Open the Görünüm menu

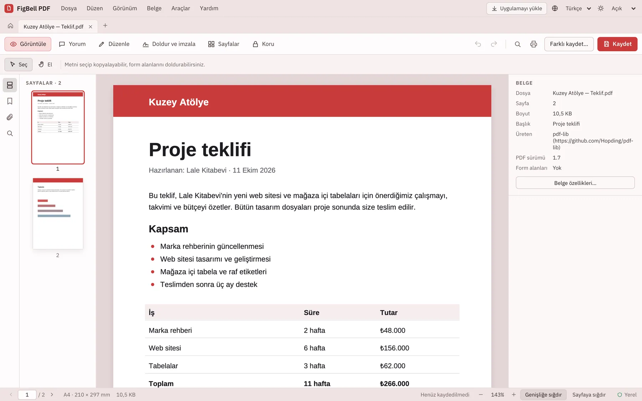point(125,9)
